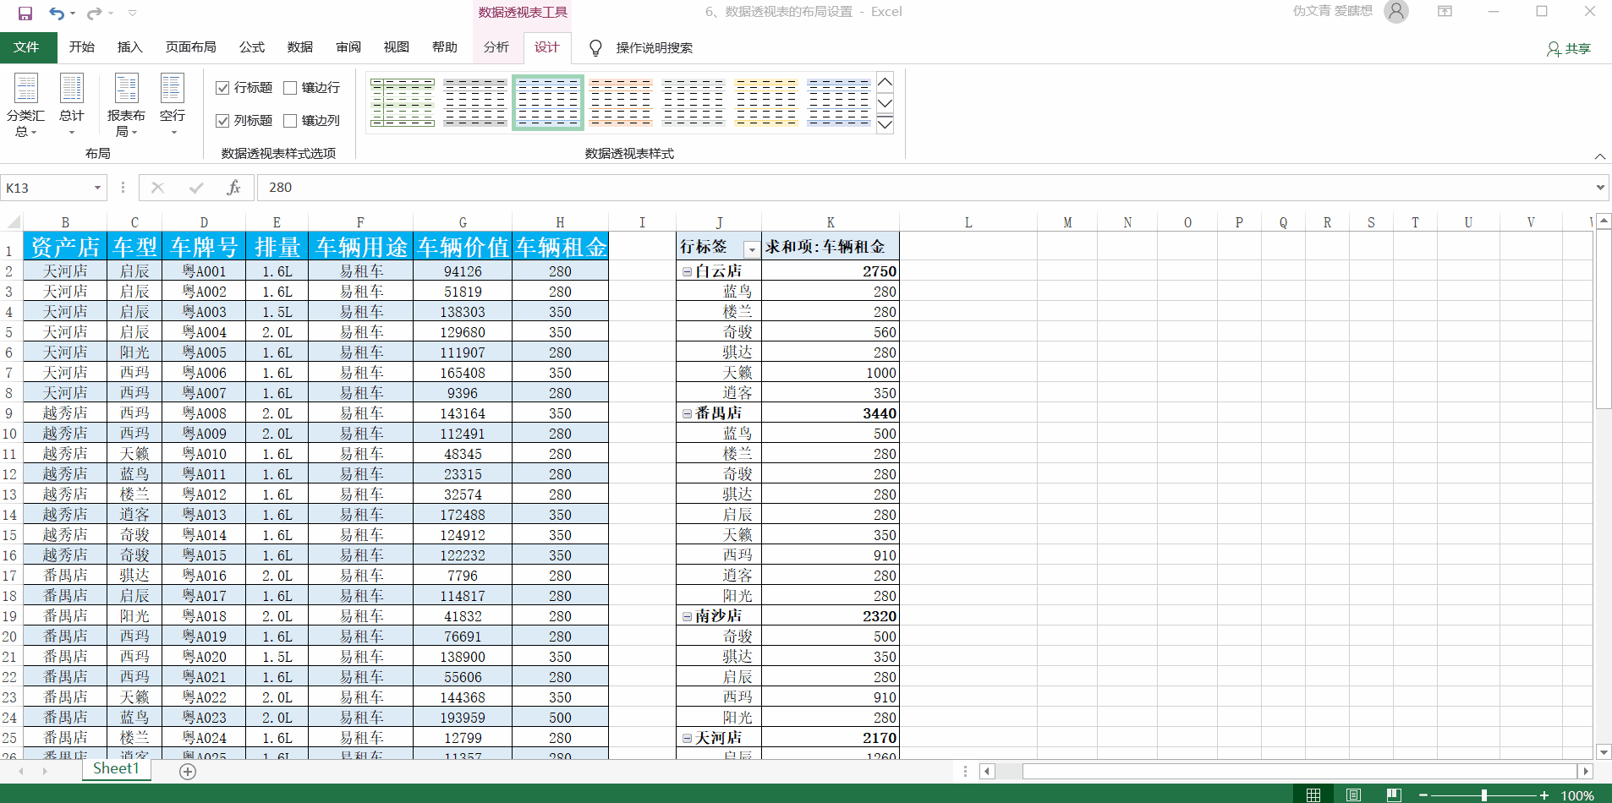This screenshot has width=1612, height=803.
Task: Toggle the 行标题 checkbox
Action: (x=223, y=88)
